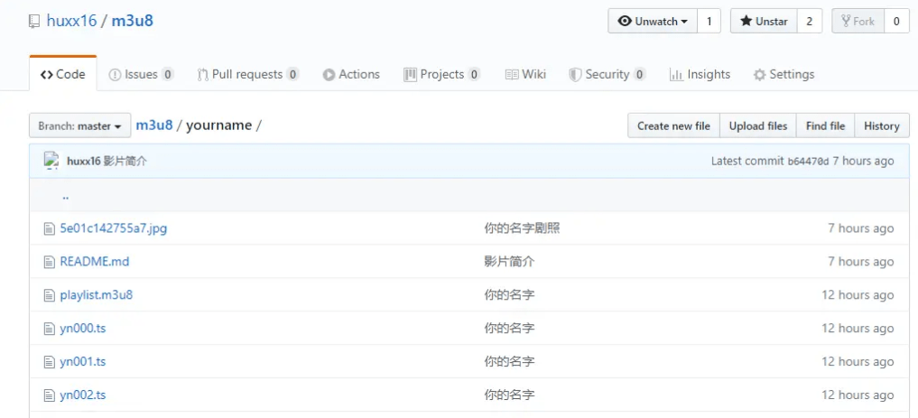Open the Pull requests tab

click(x=247, y=74)
